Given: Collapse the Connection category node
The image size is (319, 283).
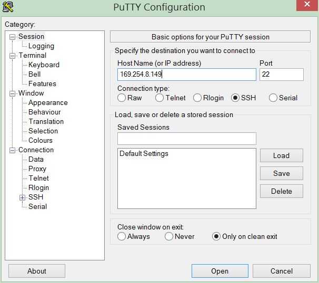Looking at the screenshot, I should (x=13, y=150).
